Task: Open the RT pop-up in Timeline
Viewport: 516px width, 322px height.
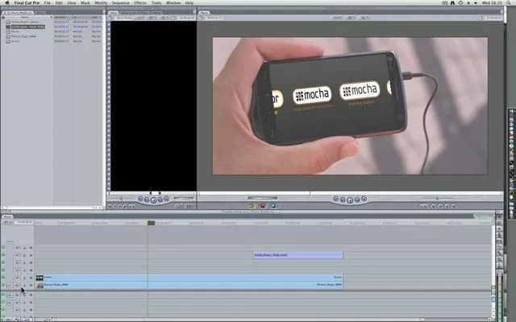Action: click(6, 222)
